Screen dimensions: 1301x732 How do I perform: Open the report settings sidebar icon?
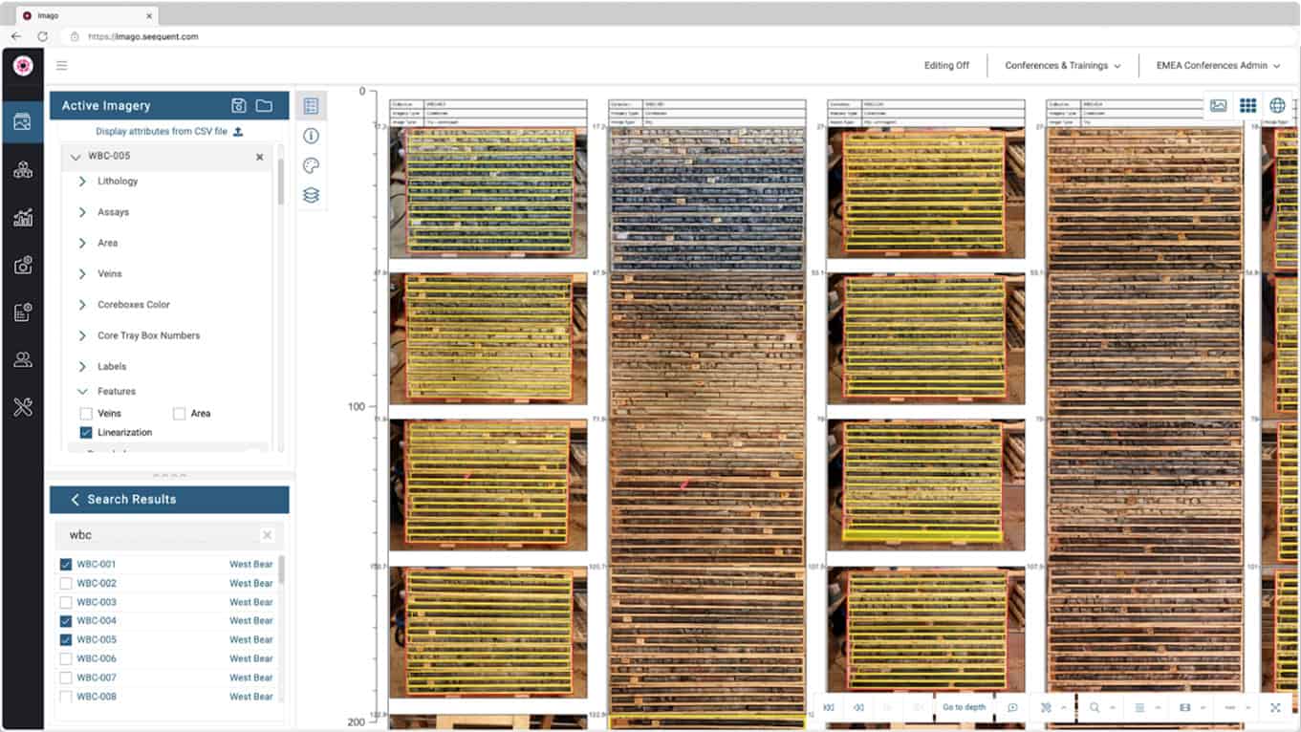point(23,312)
